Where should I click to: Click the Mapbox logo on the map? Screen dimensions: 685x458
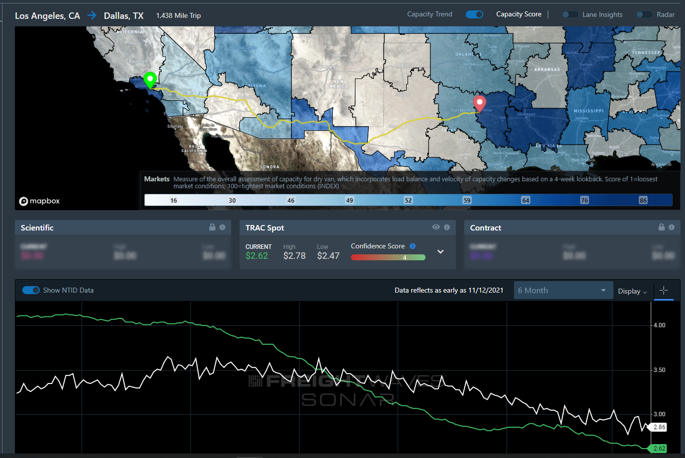point(39,201)
